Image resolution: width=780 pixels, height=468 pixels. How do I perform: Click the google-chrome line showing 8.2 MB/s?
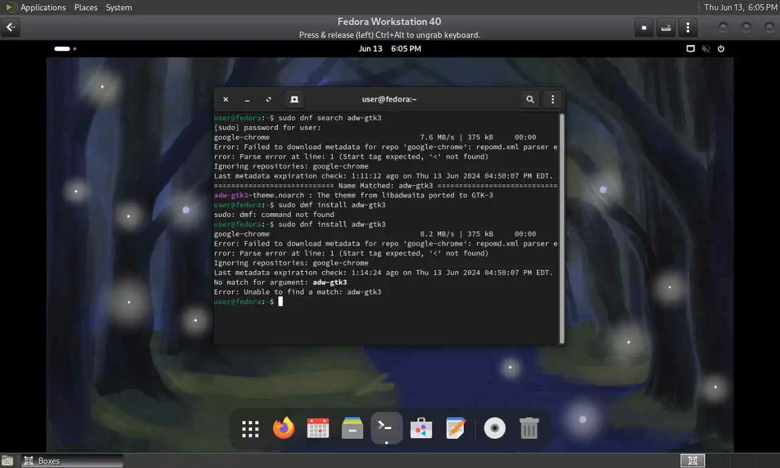(x=375, y=234)
